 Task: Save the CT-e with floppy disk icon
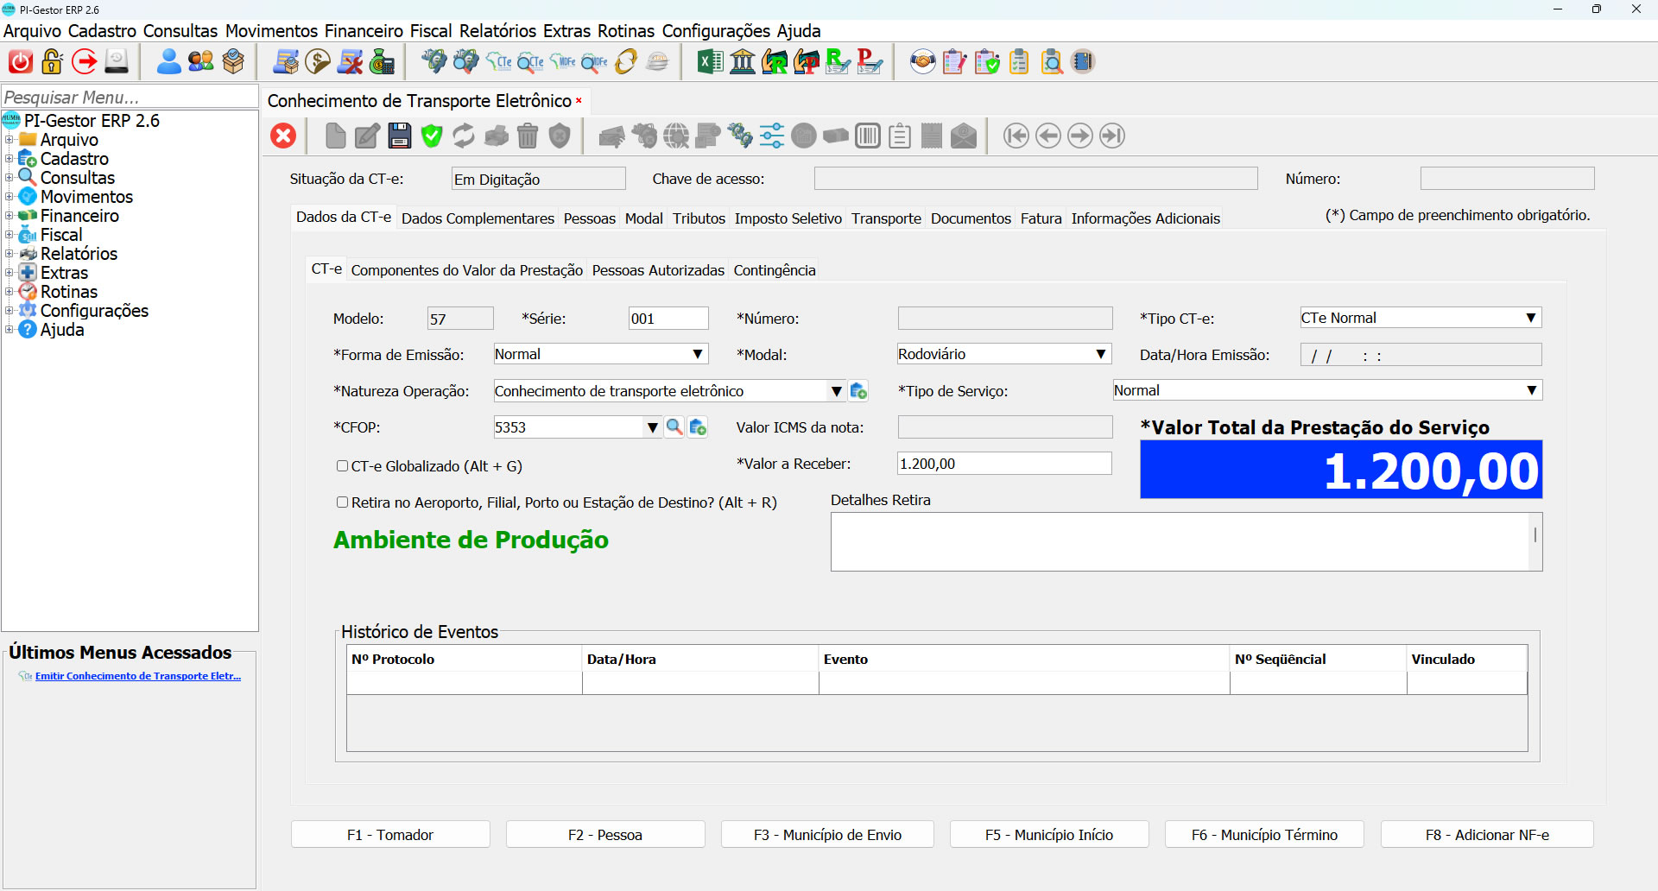click(400, 136)
